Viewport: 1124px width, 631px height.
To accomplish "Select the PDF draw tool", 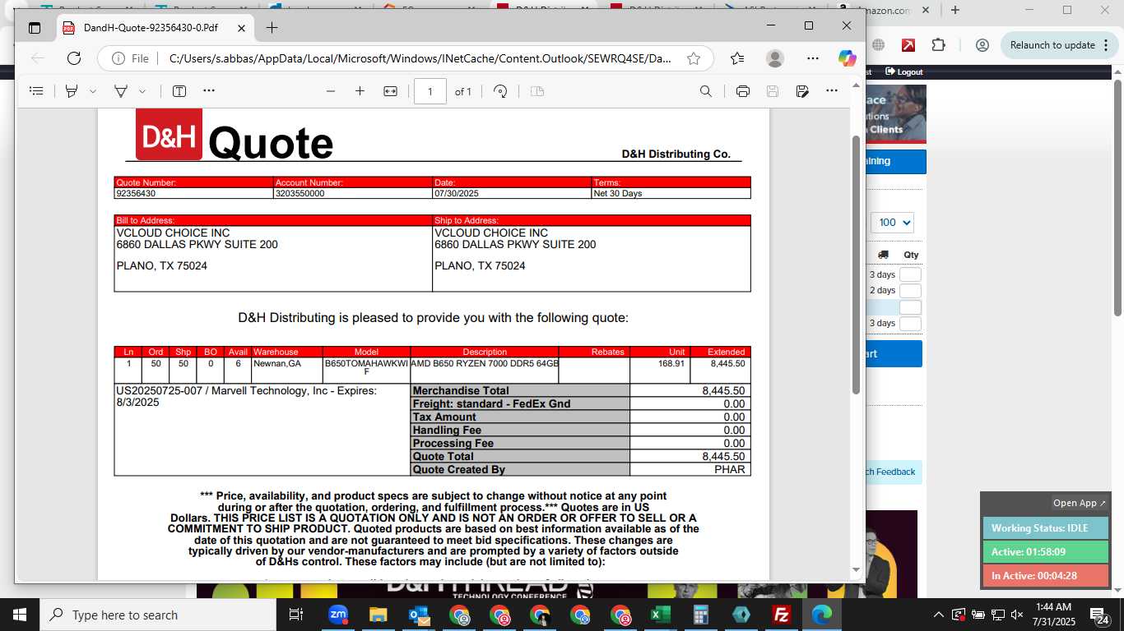I will point(121,91).
